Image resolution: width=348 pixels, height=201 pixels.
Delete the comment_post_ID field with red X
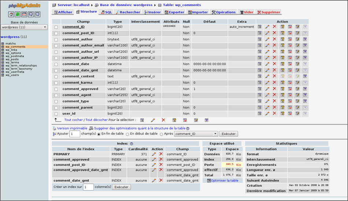[x=274, y=33]
